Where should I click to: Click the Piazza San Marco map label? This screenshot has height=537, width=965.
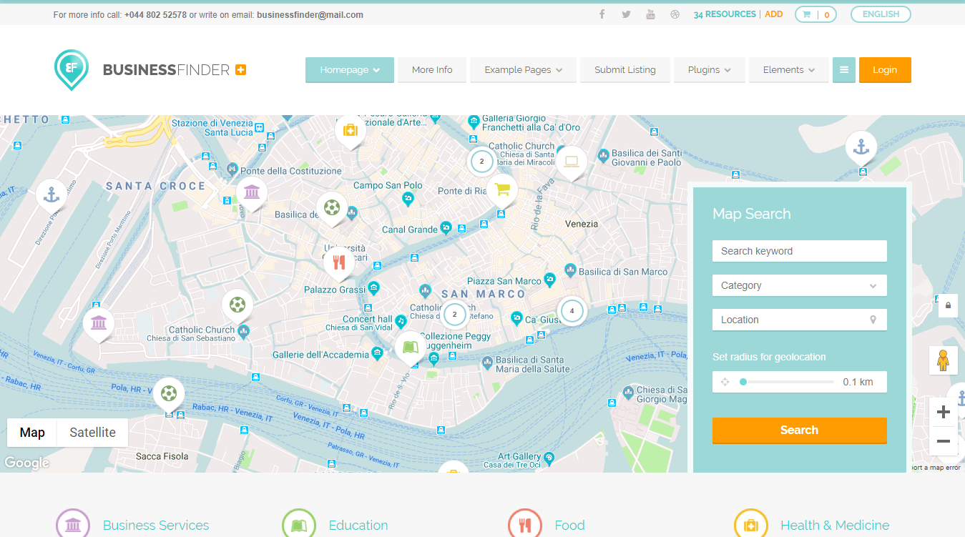[x=504, y=282]
